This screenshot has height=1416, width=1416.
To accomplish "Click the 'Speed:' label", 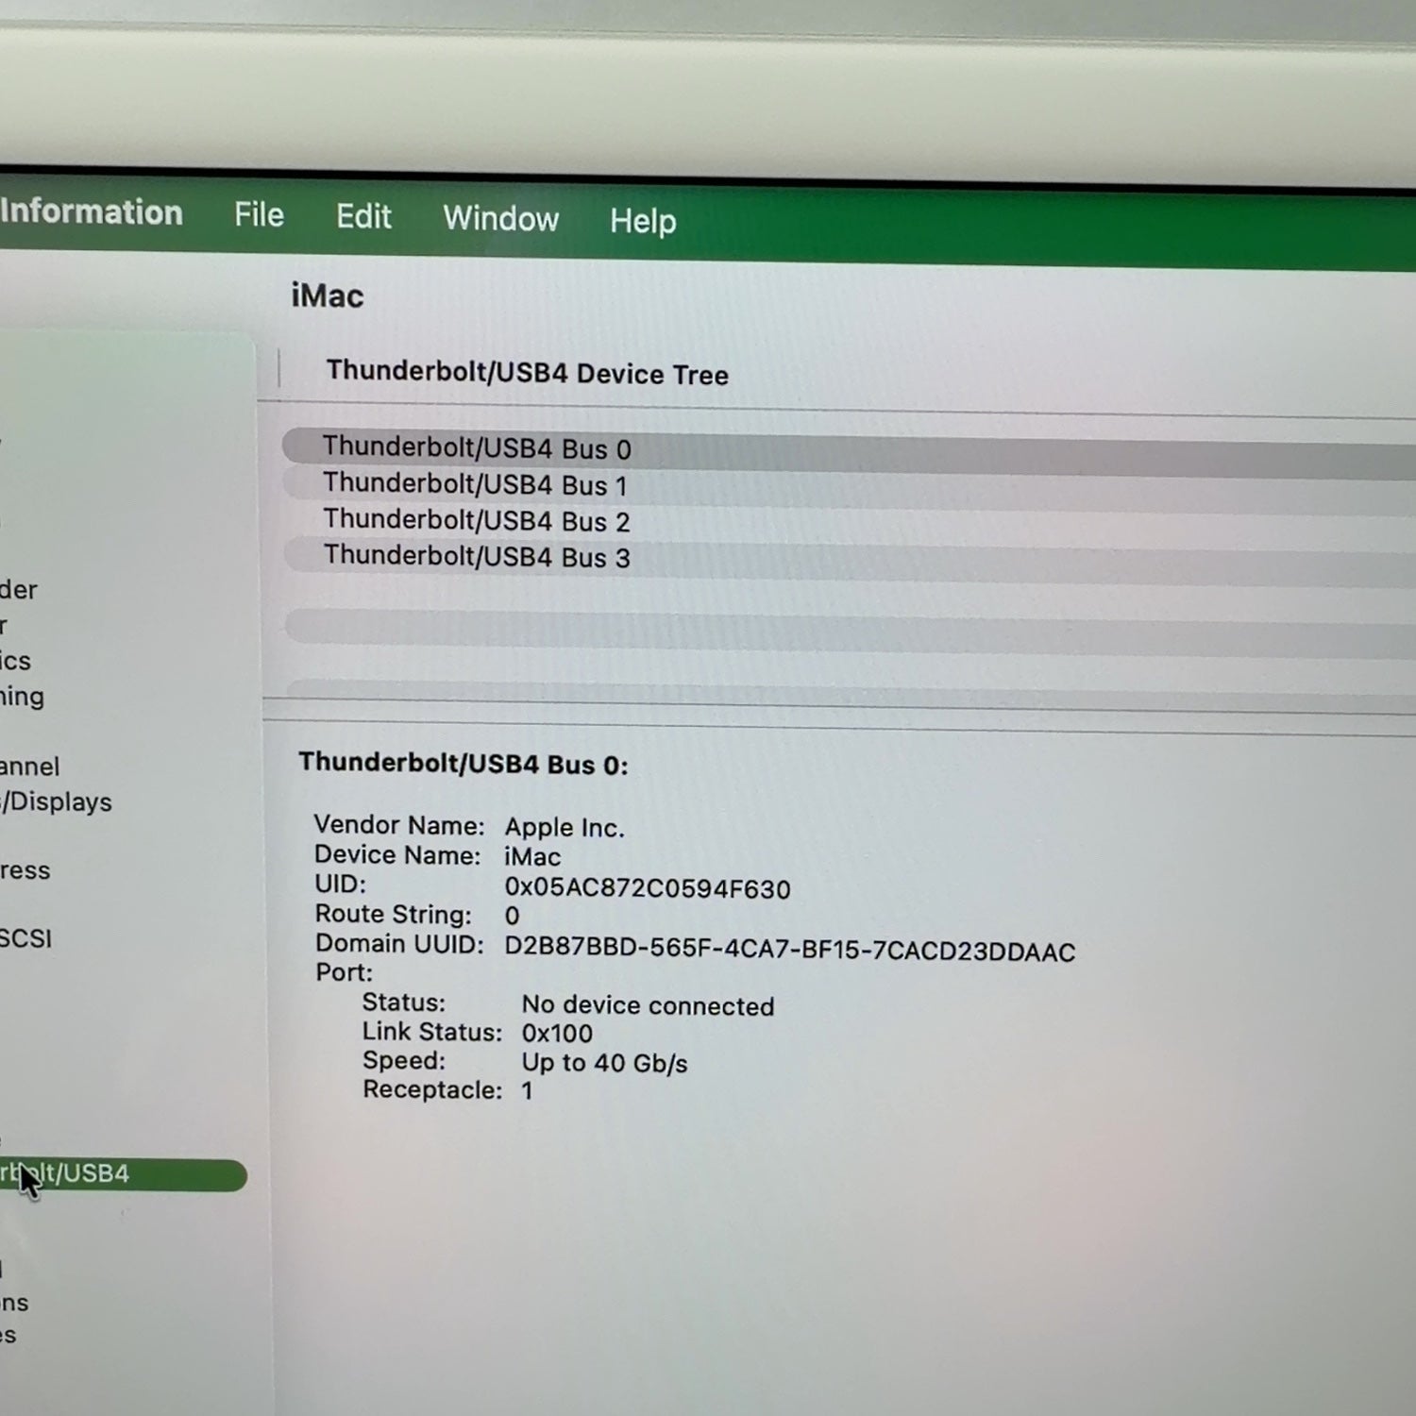I will pos(404,1061).
